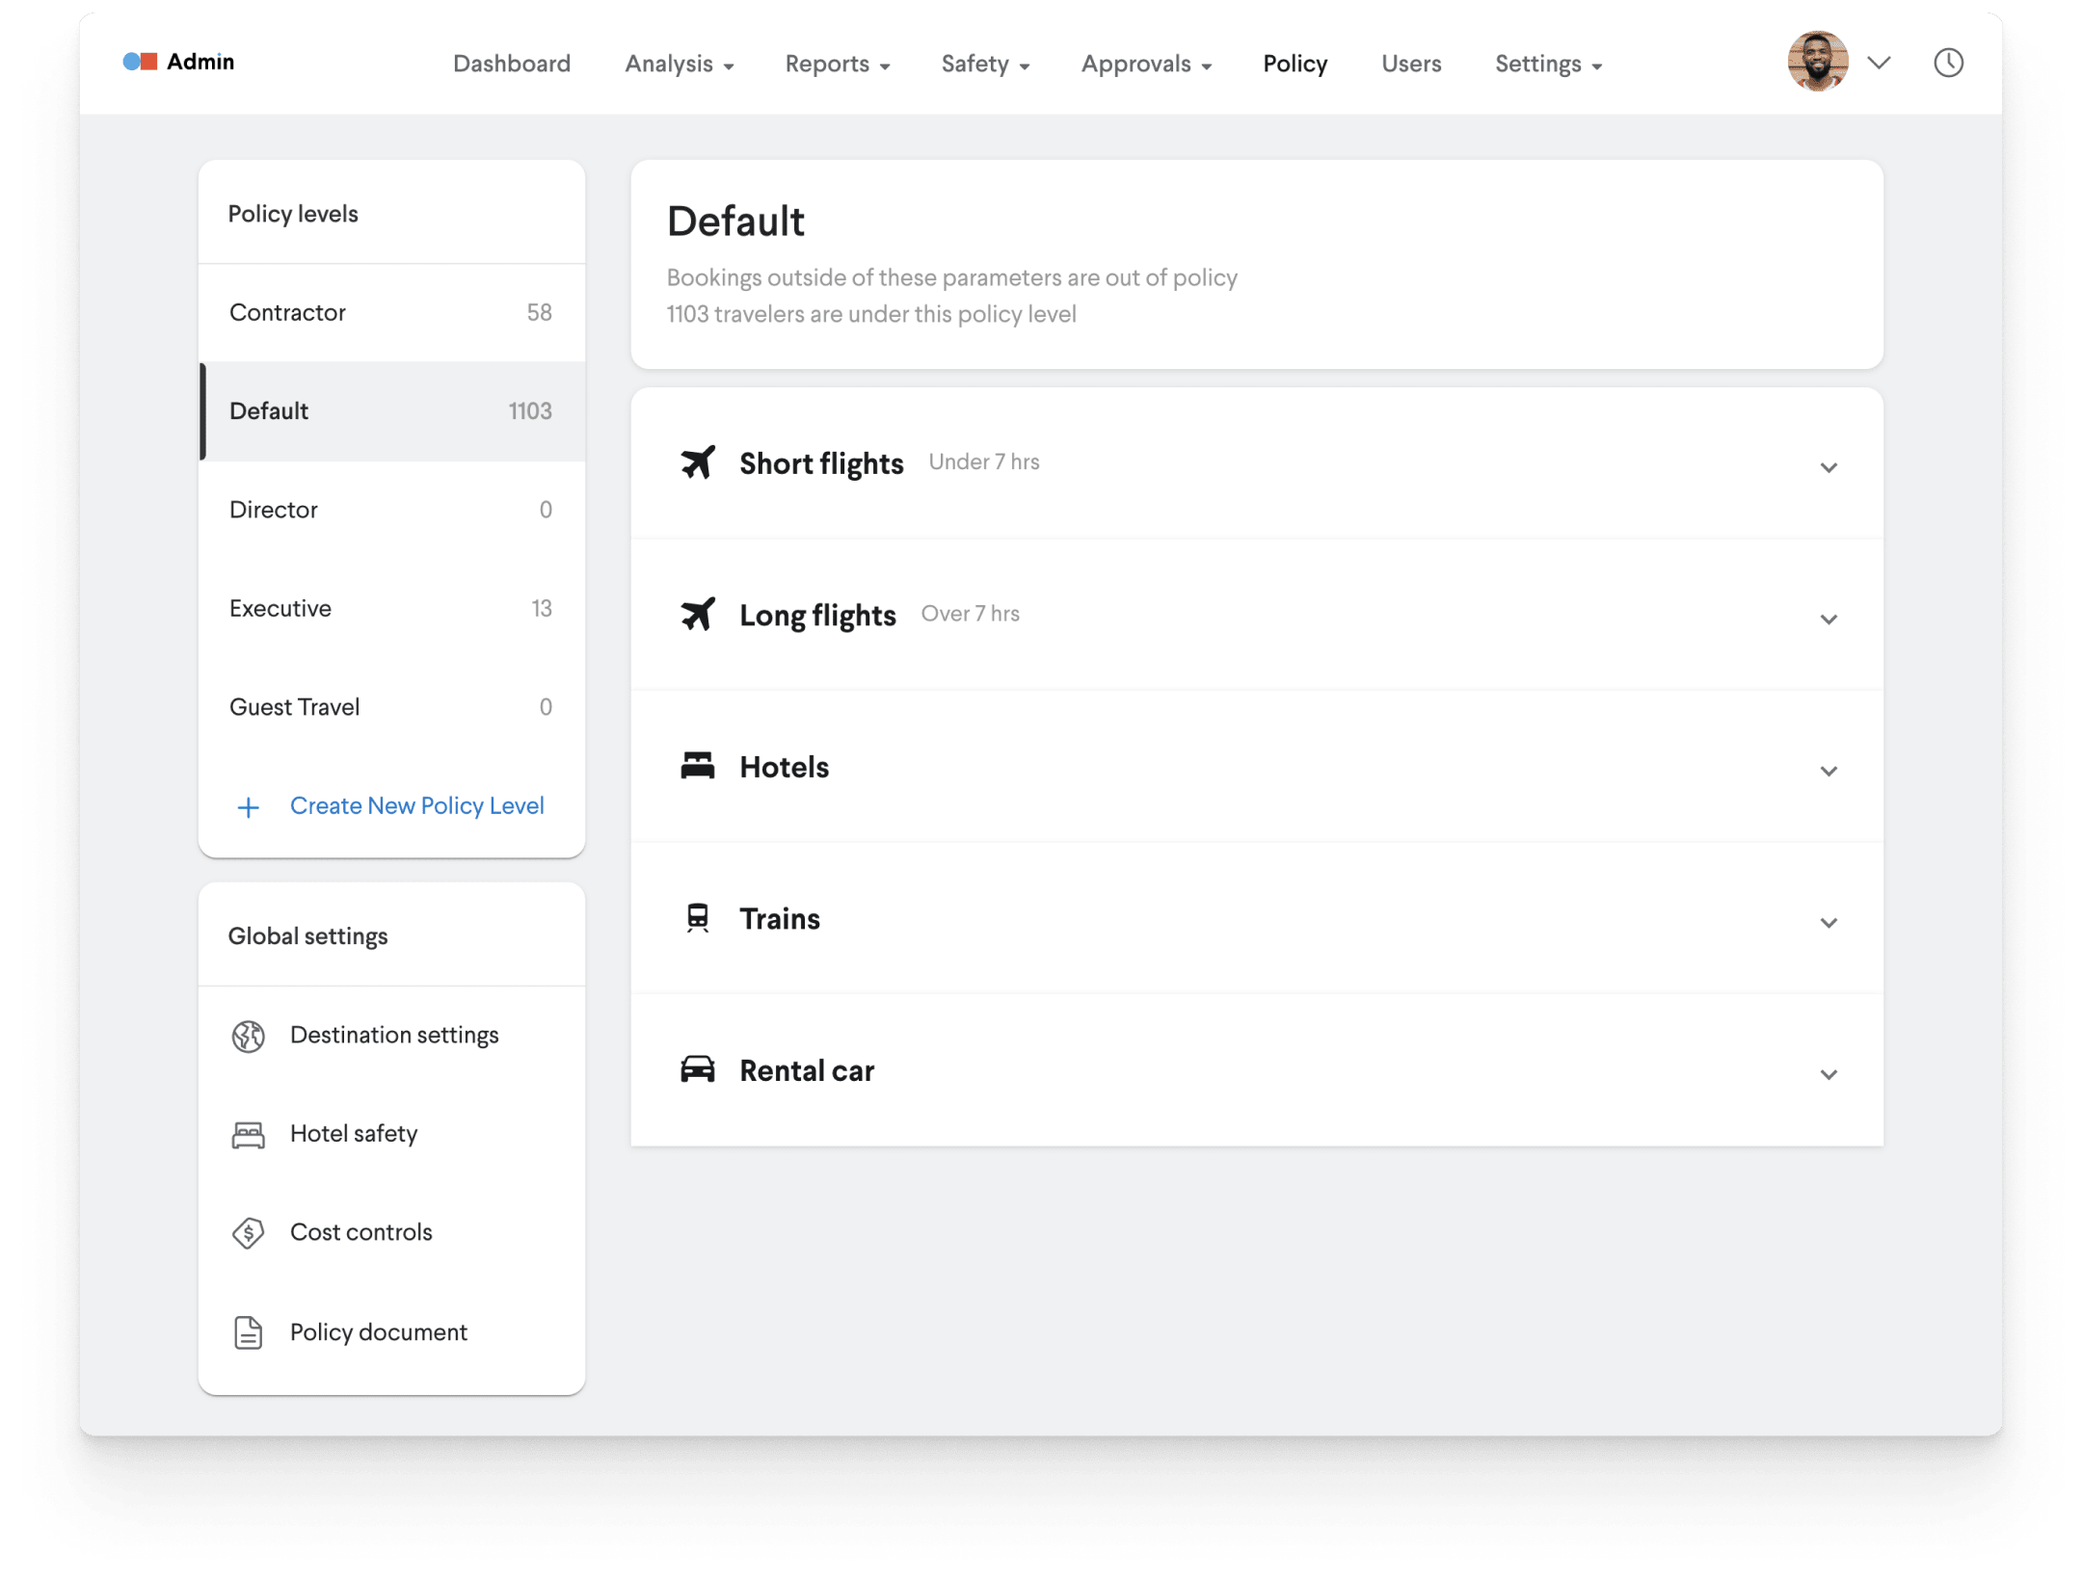Click the user profile avatar

point(1817,62)
